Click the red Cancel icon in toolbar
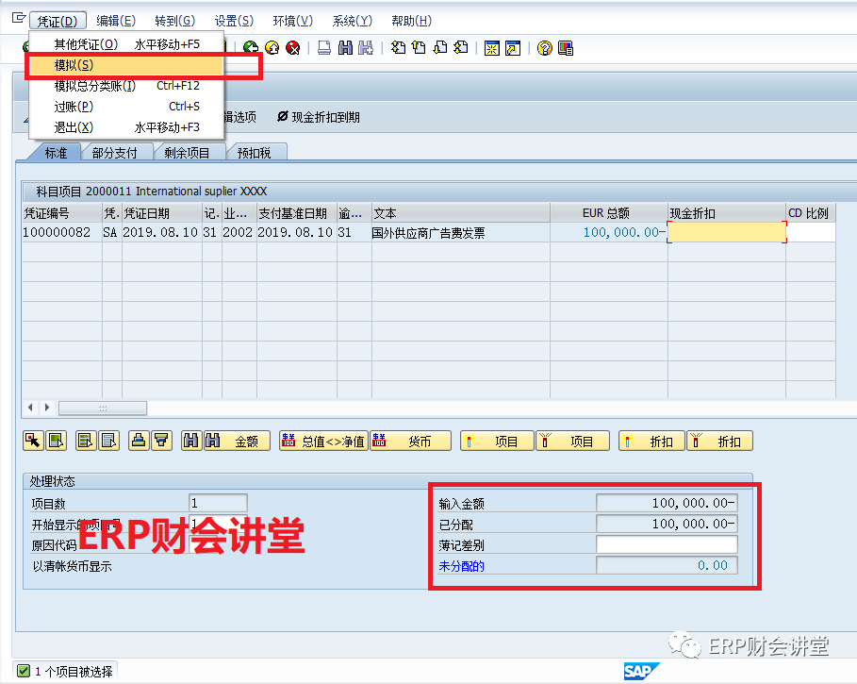The height and width of the screenshot is (684, 857). tap(293, 48)
